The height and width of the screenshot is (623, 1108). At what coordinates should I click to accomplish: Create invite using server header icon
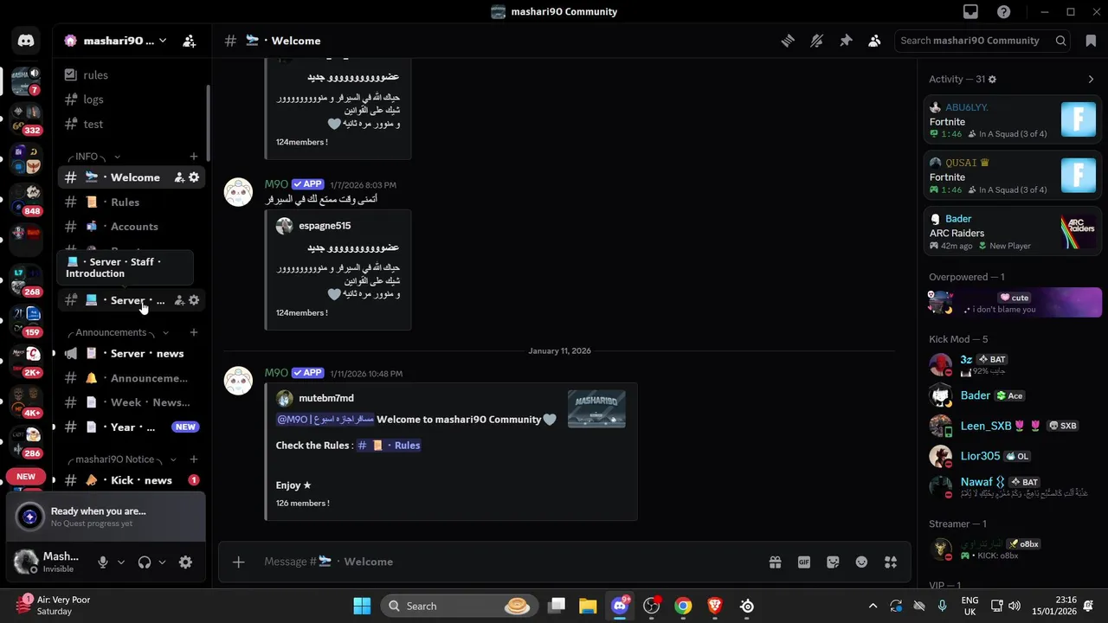(190, 41)
